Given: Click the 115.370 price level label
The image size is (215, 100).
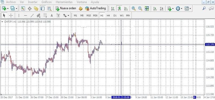Looking at the screenshot, I should pos(210,45).
